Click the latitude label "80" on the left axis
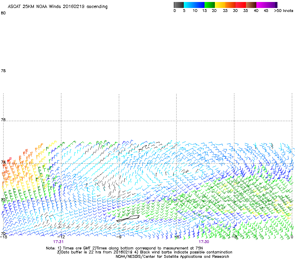The width and height of the screenshot is (295, 259). [x=3, y=13]
